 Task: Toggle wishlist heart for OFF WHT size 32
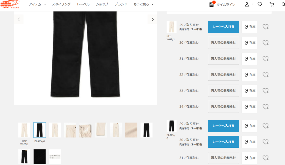pyautogui.click(x=266, y=75)
